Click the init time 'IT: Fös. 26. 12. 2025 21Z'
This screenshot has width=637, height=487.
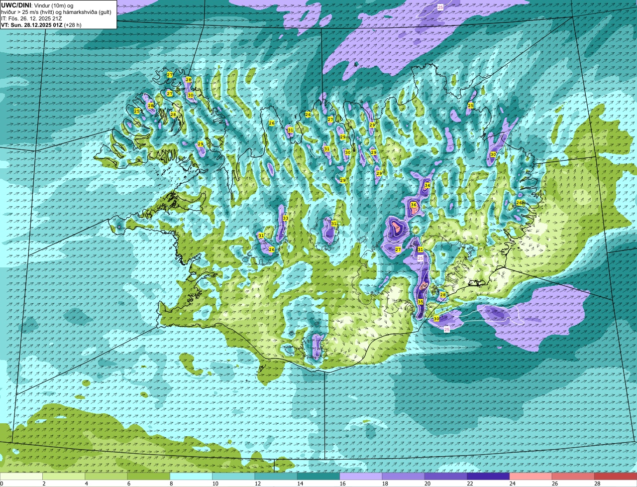(x=31, y=18)
